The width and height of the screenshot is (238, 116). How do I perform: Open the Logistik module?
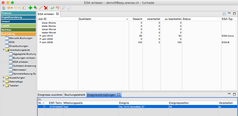point(18,26)
